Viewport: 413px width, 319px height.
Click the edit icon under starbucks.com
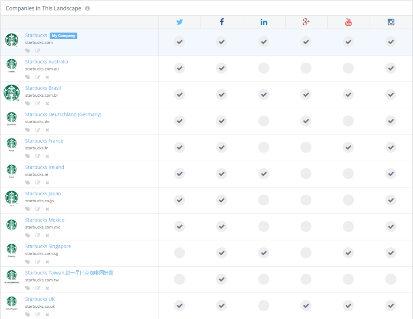tap(38, 50)
